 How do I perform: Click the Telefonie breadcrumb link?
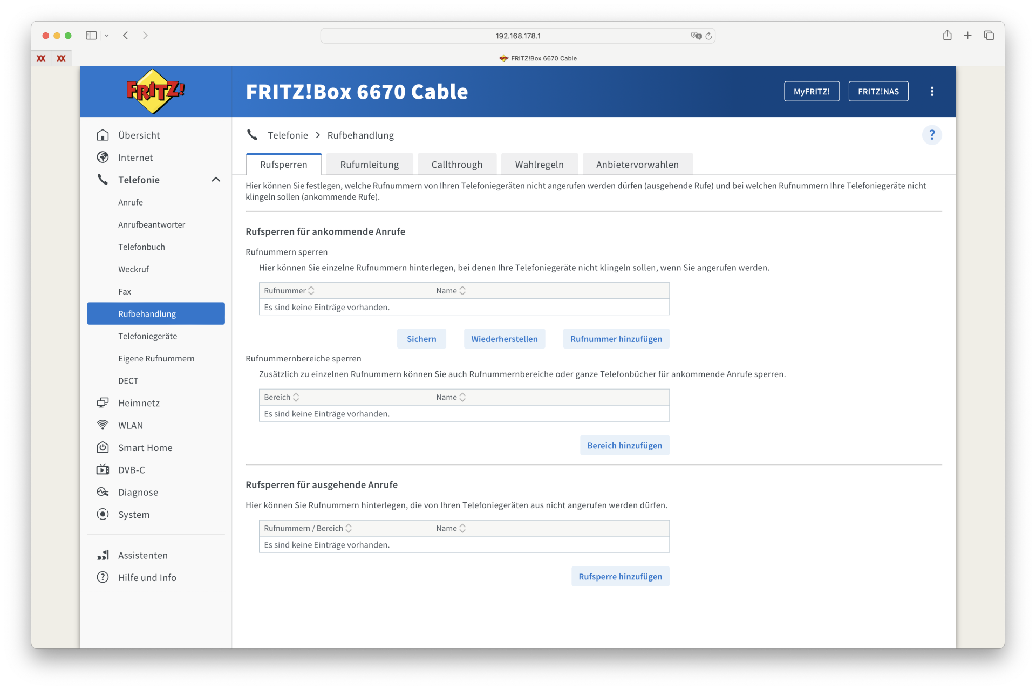(288, 135)
